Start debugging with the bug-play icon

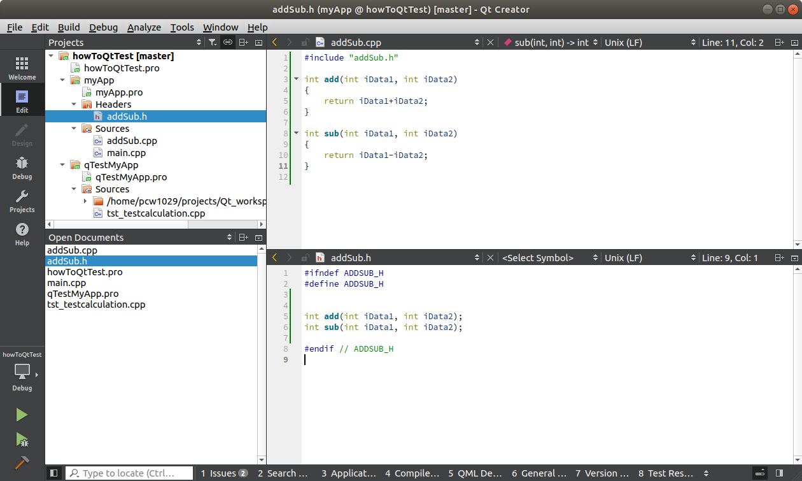(22, 439)
